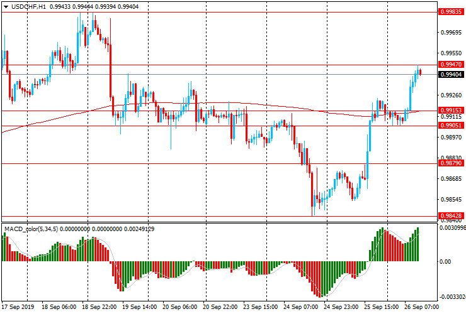Select the 0.98790 level price label
This screenshot has height=314, width=466.
(451, 163)
